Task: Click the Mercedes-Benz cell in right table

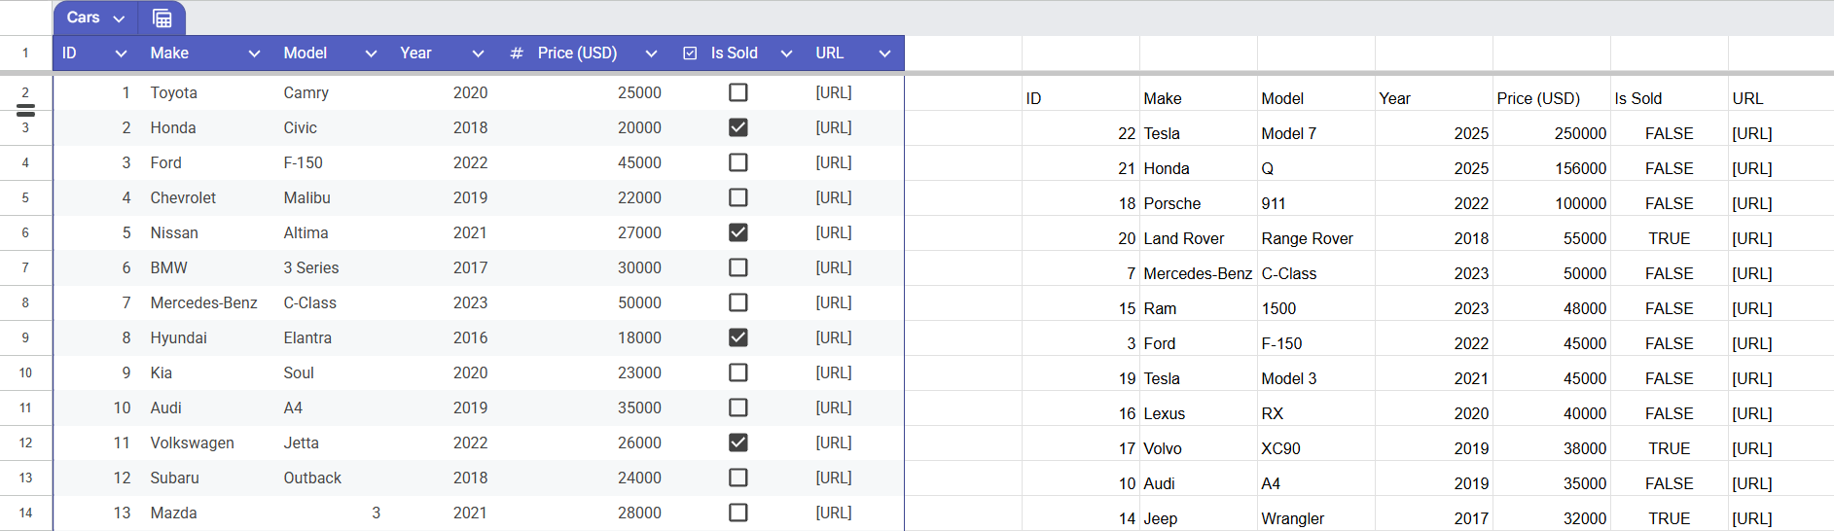Action: click(x=1199, y=273)
